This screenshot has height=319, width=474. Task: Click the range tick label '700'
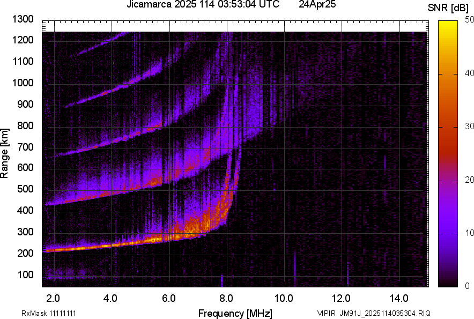(25, 147)
